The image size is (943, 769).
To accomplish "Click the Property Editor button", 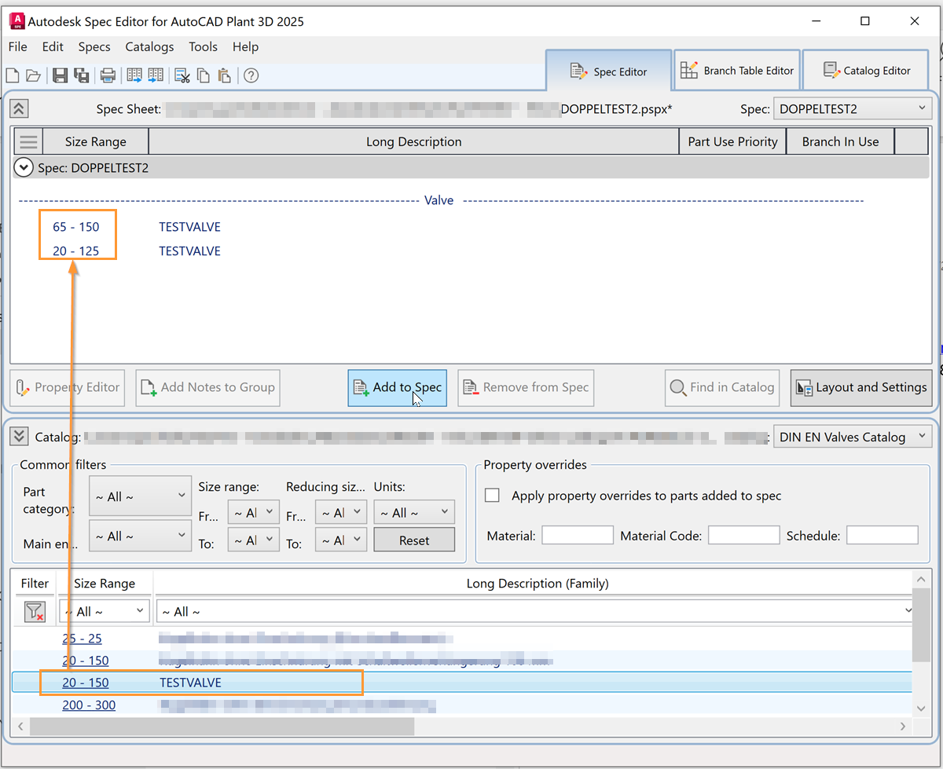I will point(68,388).
